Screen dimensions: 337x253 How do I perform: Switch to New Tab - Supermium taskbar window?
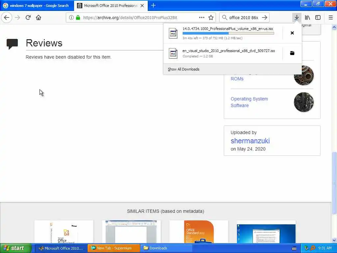[x=114, y=248]
